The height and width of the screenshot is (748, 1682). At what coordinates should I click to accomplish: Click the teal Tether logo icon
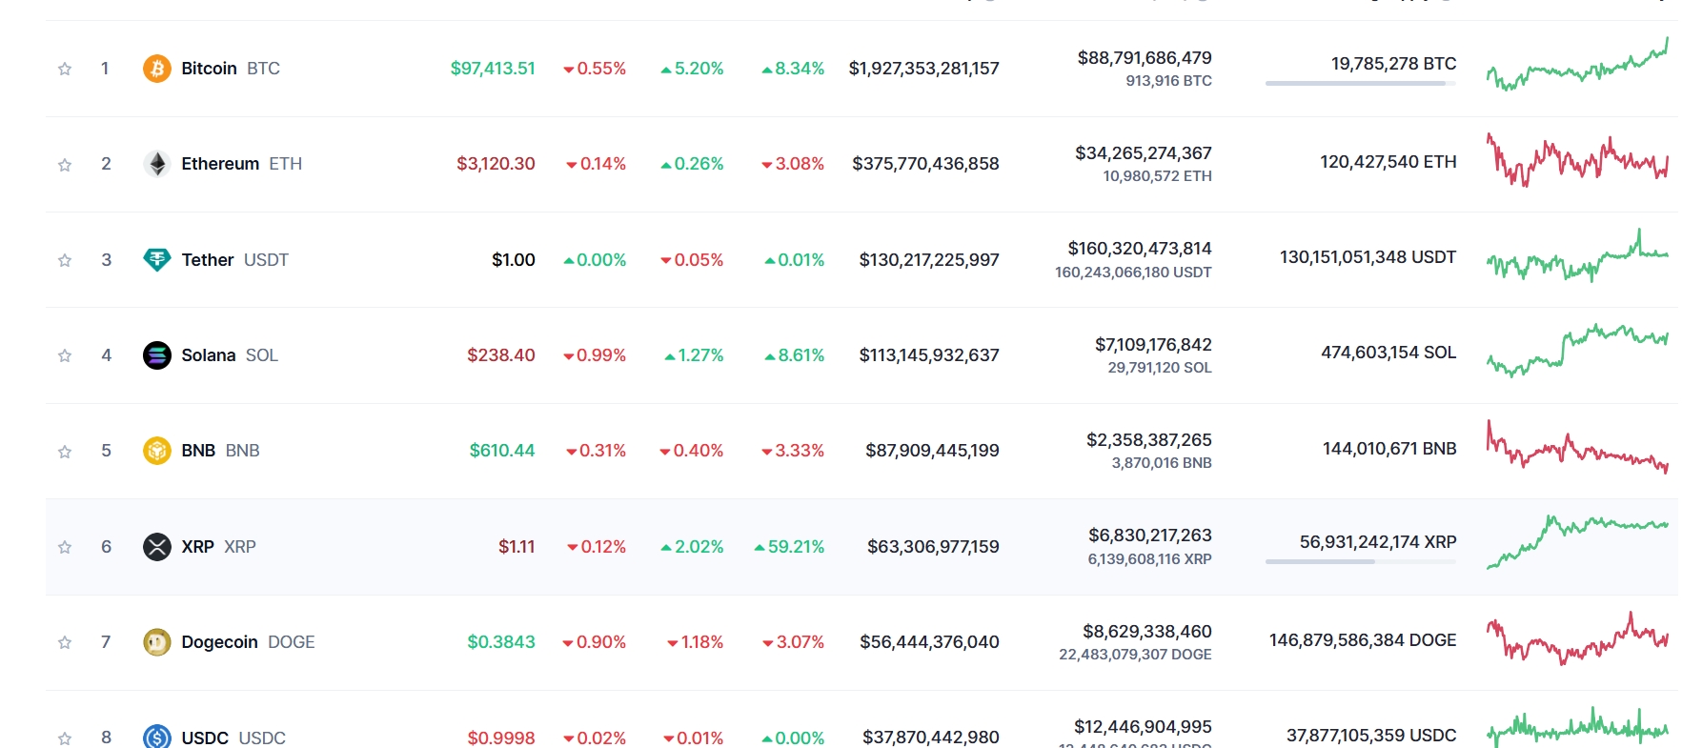(157, 259)
